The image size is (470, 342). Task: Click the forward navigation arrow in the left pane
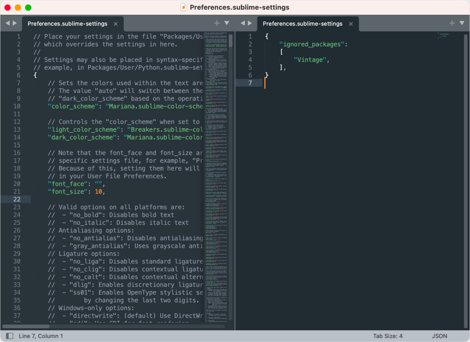[14, 23]
